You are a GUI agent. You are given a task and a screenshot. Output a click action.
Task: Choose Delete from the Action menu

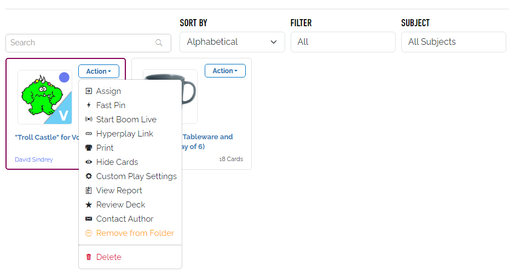108,257
